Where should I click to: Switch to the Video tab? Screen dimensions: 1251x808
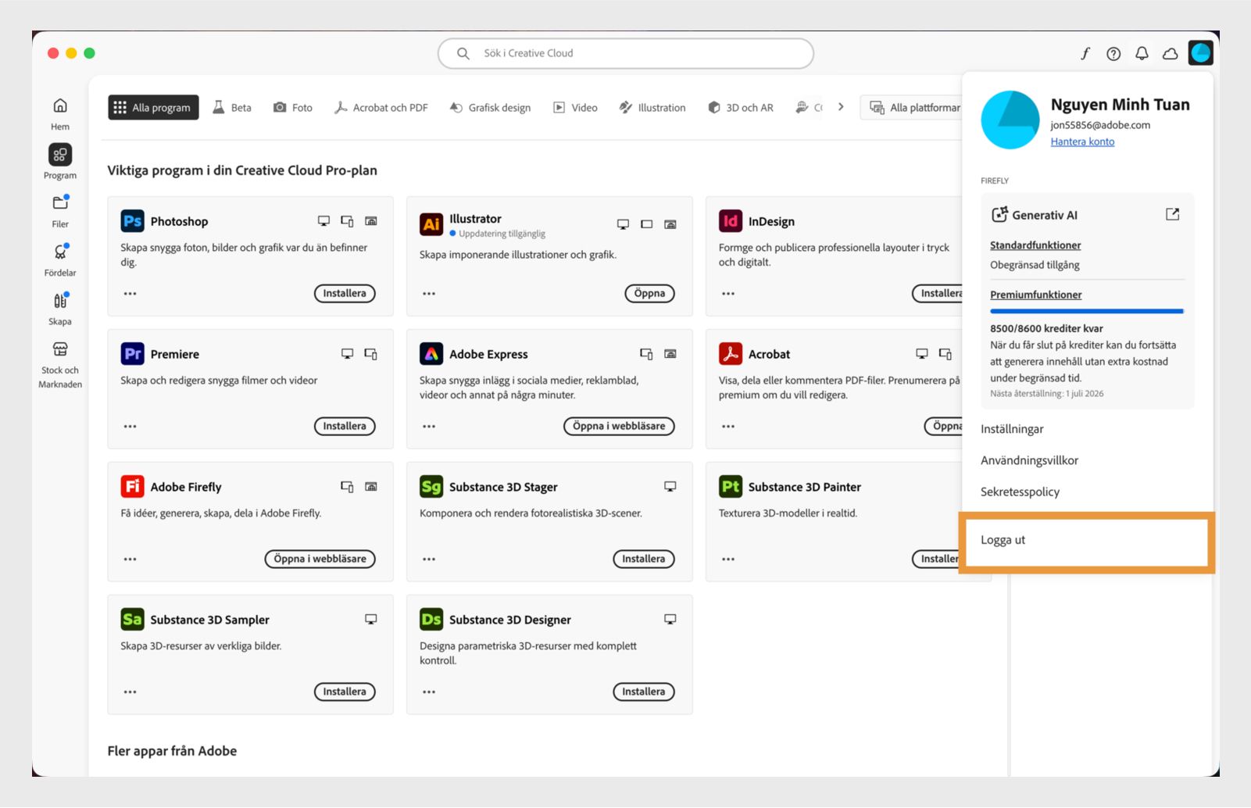click(x=575, y=108)
